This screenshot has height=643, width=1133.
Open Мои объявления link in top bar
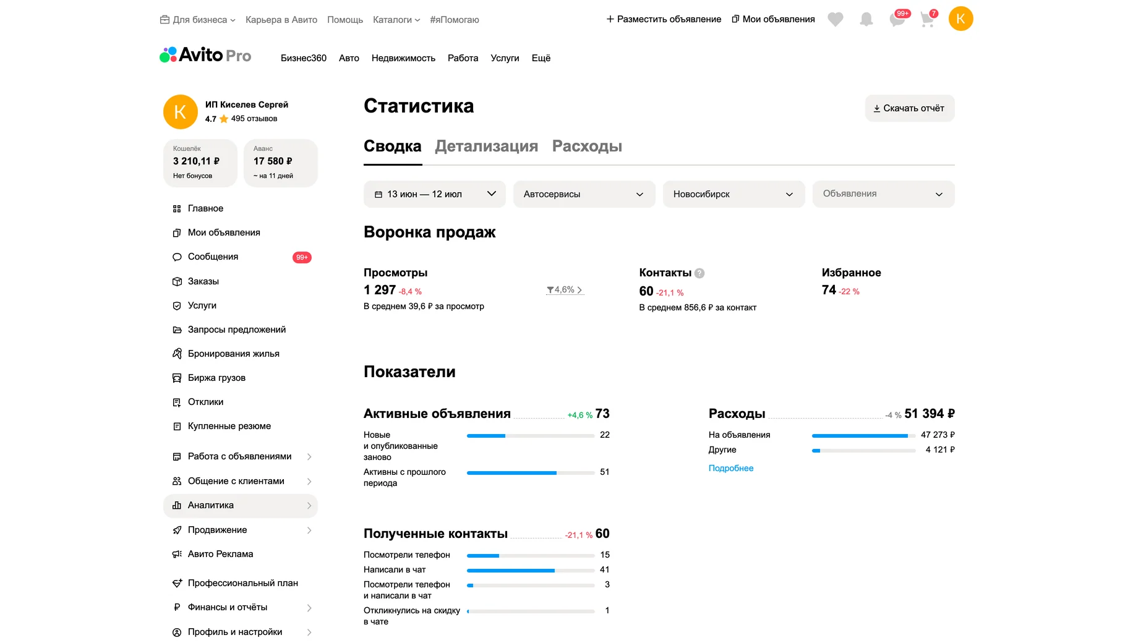click(x=773, y=19)
